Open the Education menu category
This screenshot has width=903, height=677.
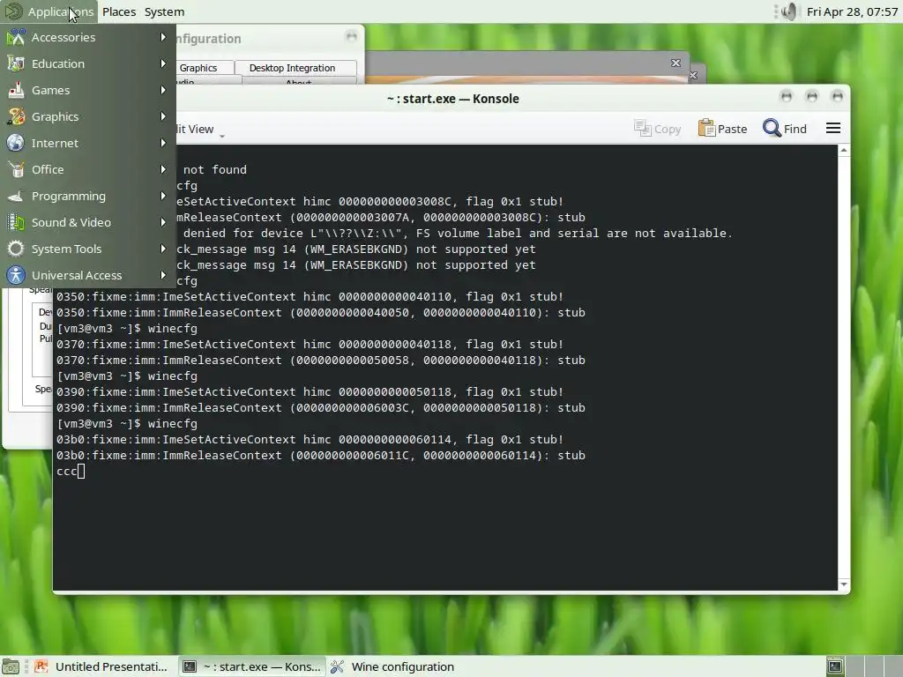point(88,63)
